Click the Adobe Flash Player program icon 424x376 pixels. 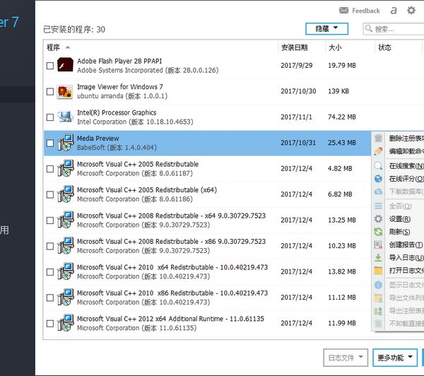[65, 66]
